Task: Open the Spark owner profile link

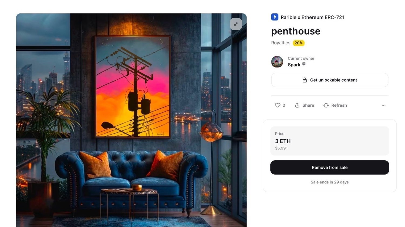Action: pyautogui.click(x=294, y=65)
